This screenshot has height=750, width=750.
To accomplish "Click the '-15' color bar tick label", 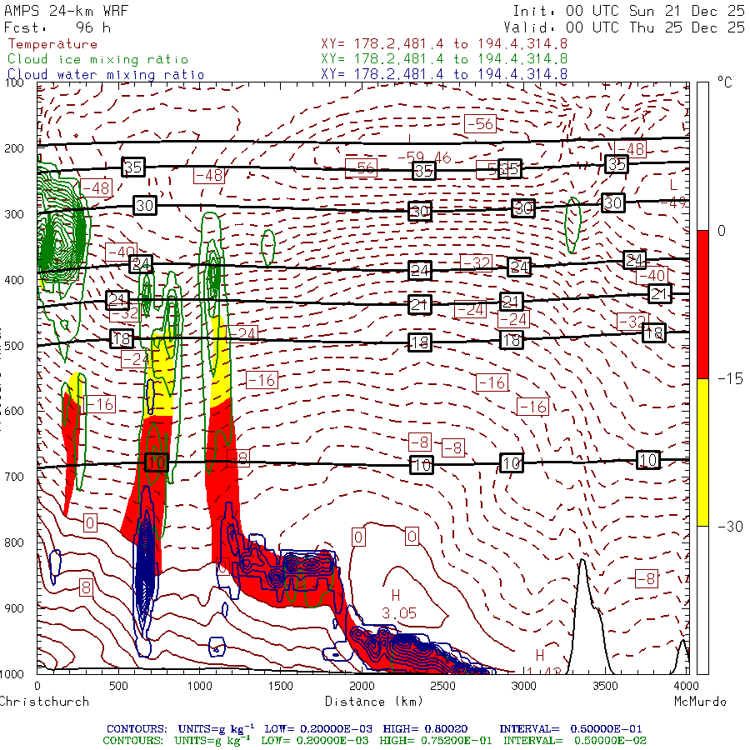I will (x=730, y=379).
